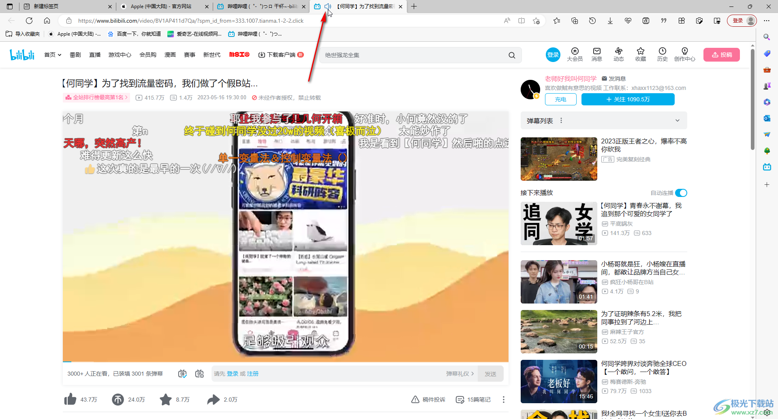
Task: Open danmaku settings icon
Action: pyautogui.click(x=199, y=374)
